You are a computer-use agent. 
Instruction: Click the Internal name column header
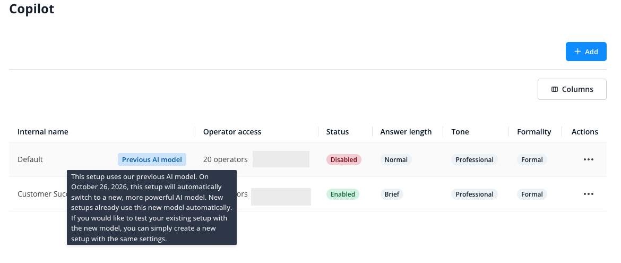coord(43,132)
